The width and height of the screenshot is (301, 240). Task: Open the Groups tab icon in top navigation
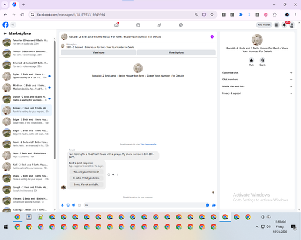coord(160,25)
